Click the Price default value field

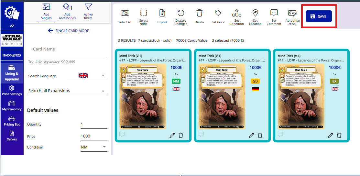tap(94, 136)
